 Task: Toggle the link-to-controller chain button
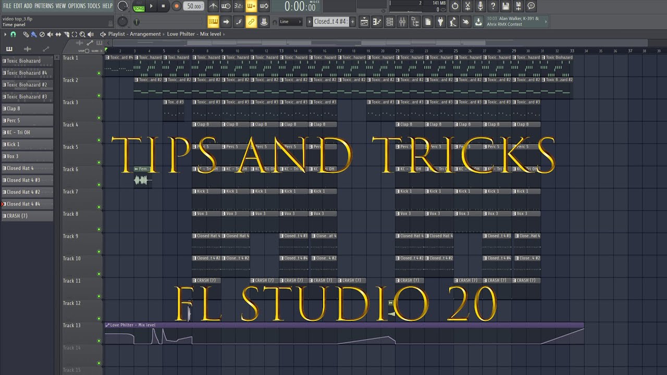coord(251,21)
